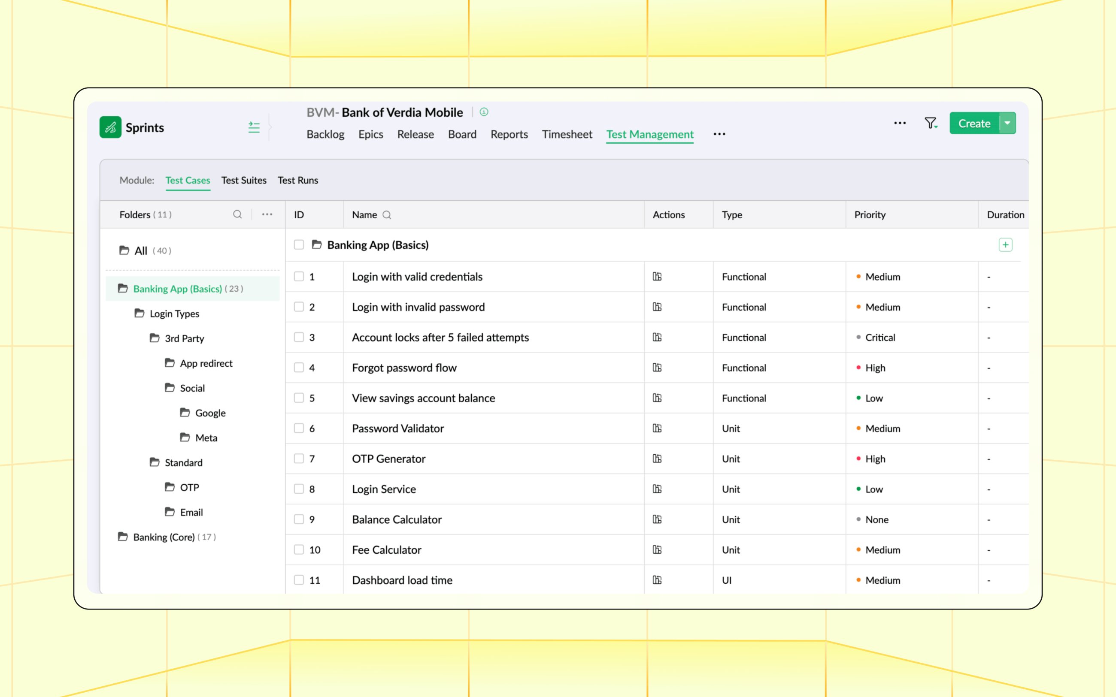
Task: Check the checkbox for Account locks after 5 failed attempts
Action: pyautogui.click(x=299, y=337)
